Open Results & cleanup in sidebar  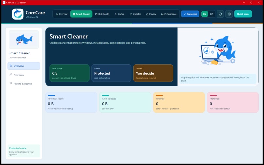24,84
